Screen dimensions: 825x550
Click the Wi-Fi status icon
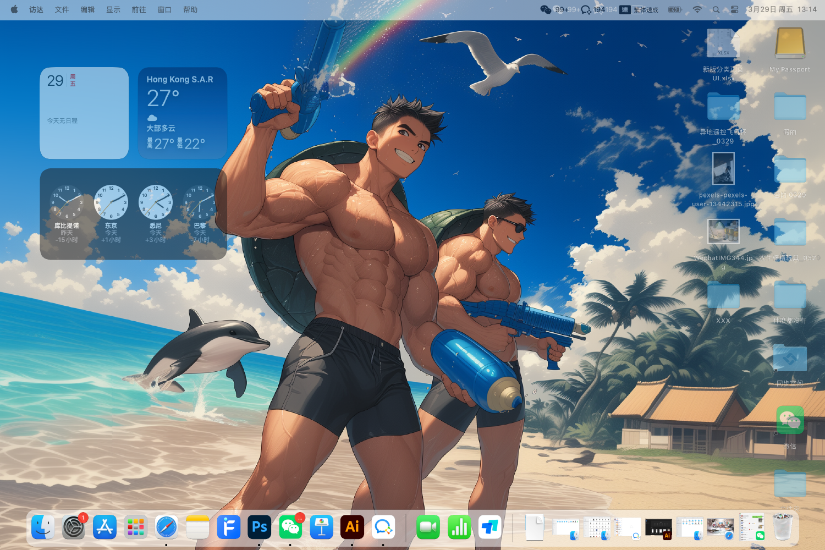[697, 9]
